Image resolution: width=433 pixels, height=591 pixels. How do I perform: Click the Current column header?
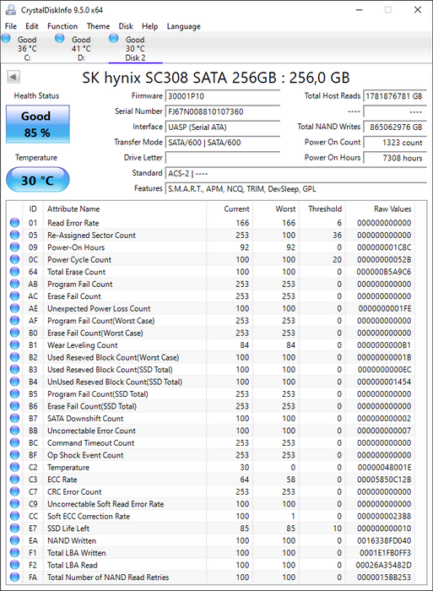pyautogui.click(x=230, y=209)
